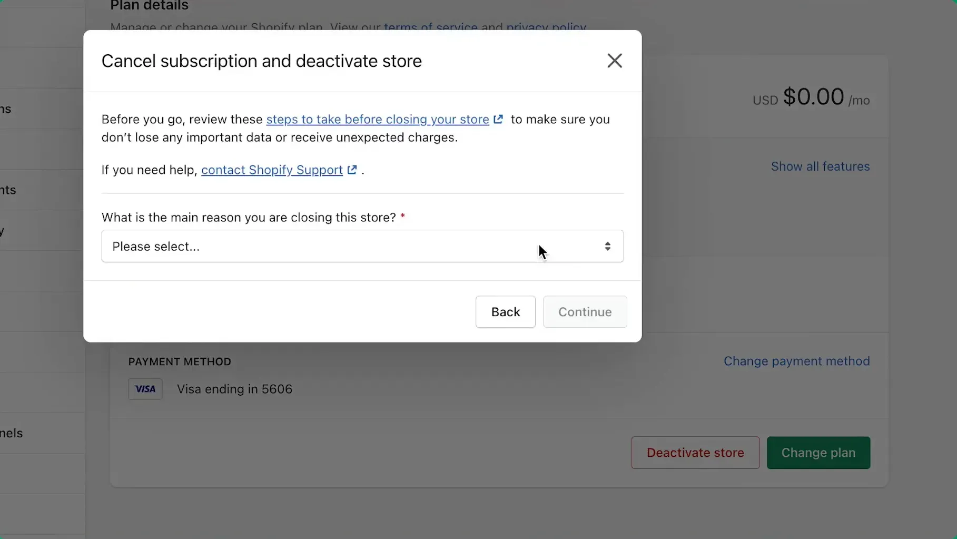This screenshot has height=539, width=957.
Task: Click the Continue button
Action: pyautogui.click(x=585, y=312)
